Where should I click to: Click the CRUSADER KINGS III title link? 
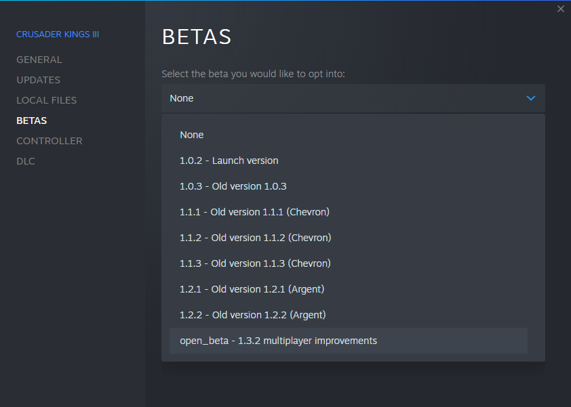pos(57,34)
